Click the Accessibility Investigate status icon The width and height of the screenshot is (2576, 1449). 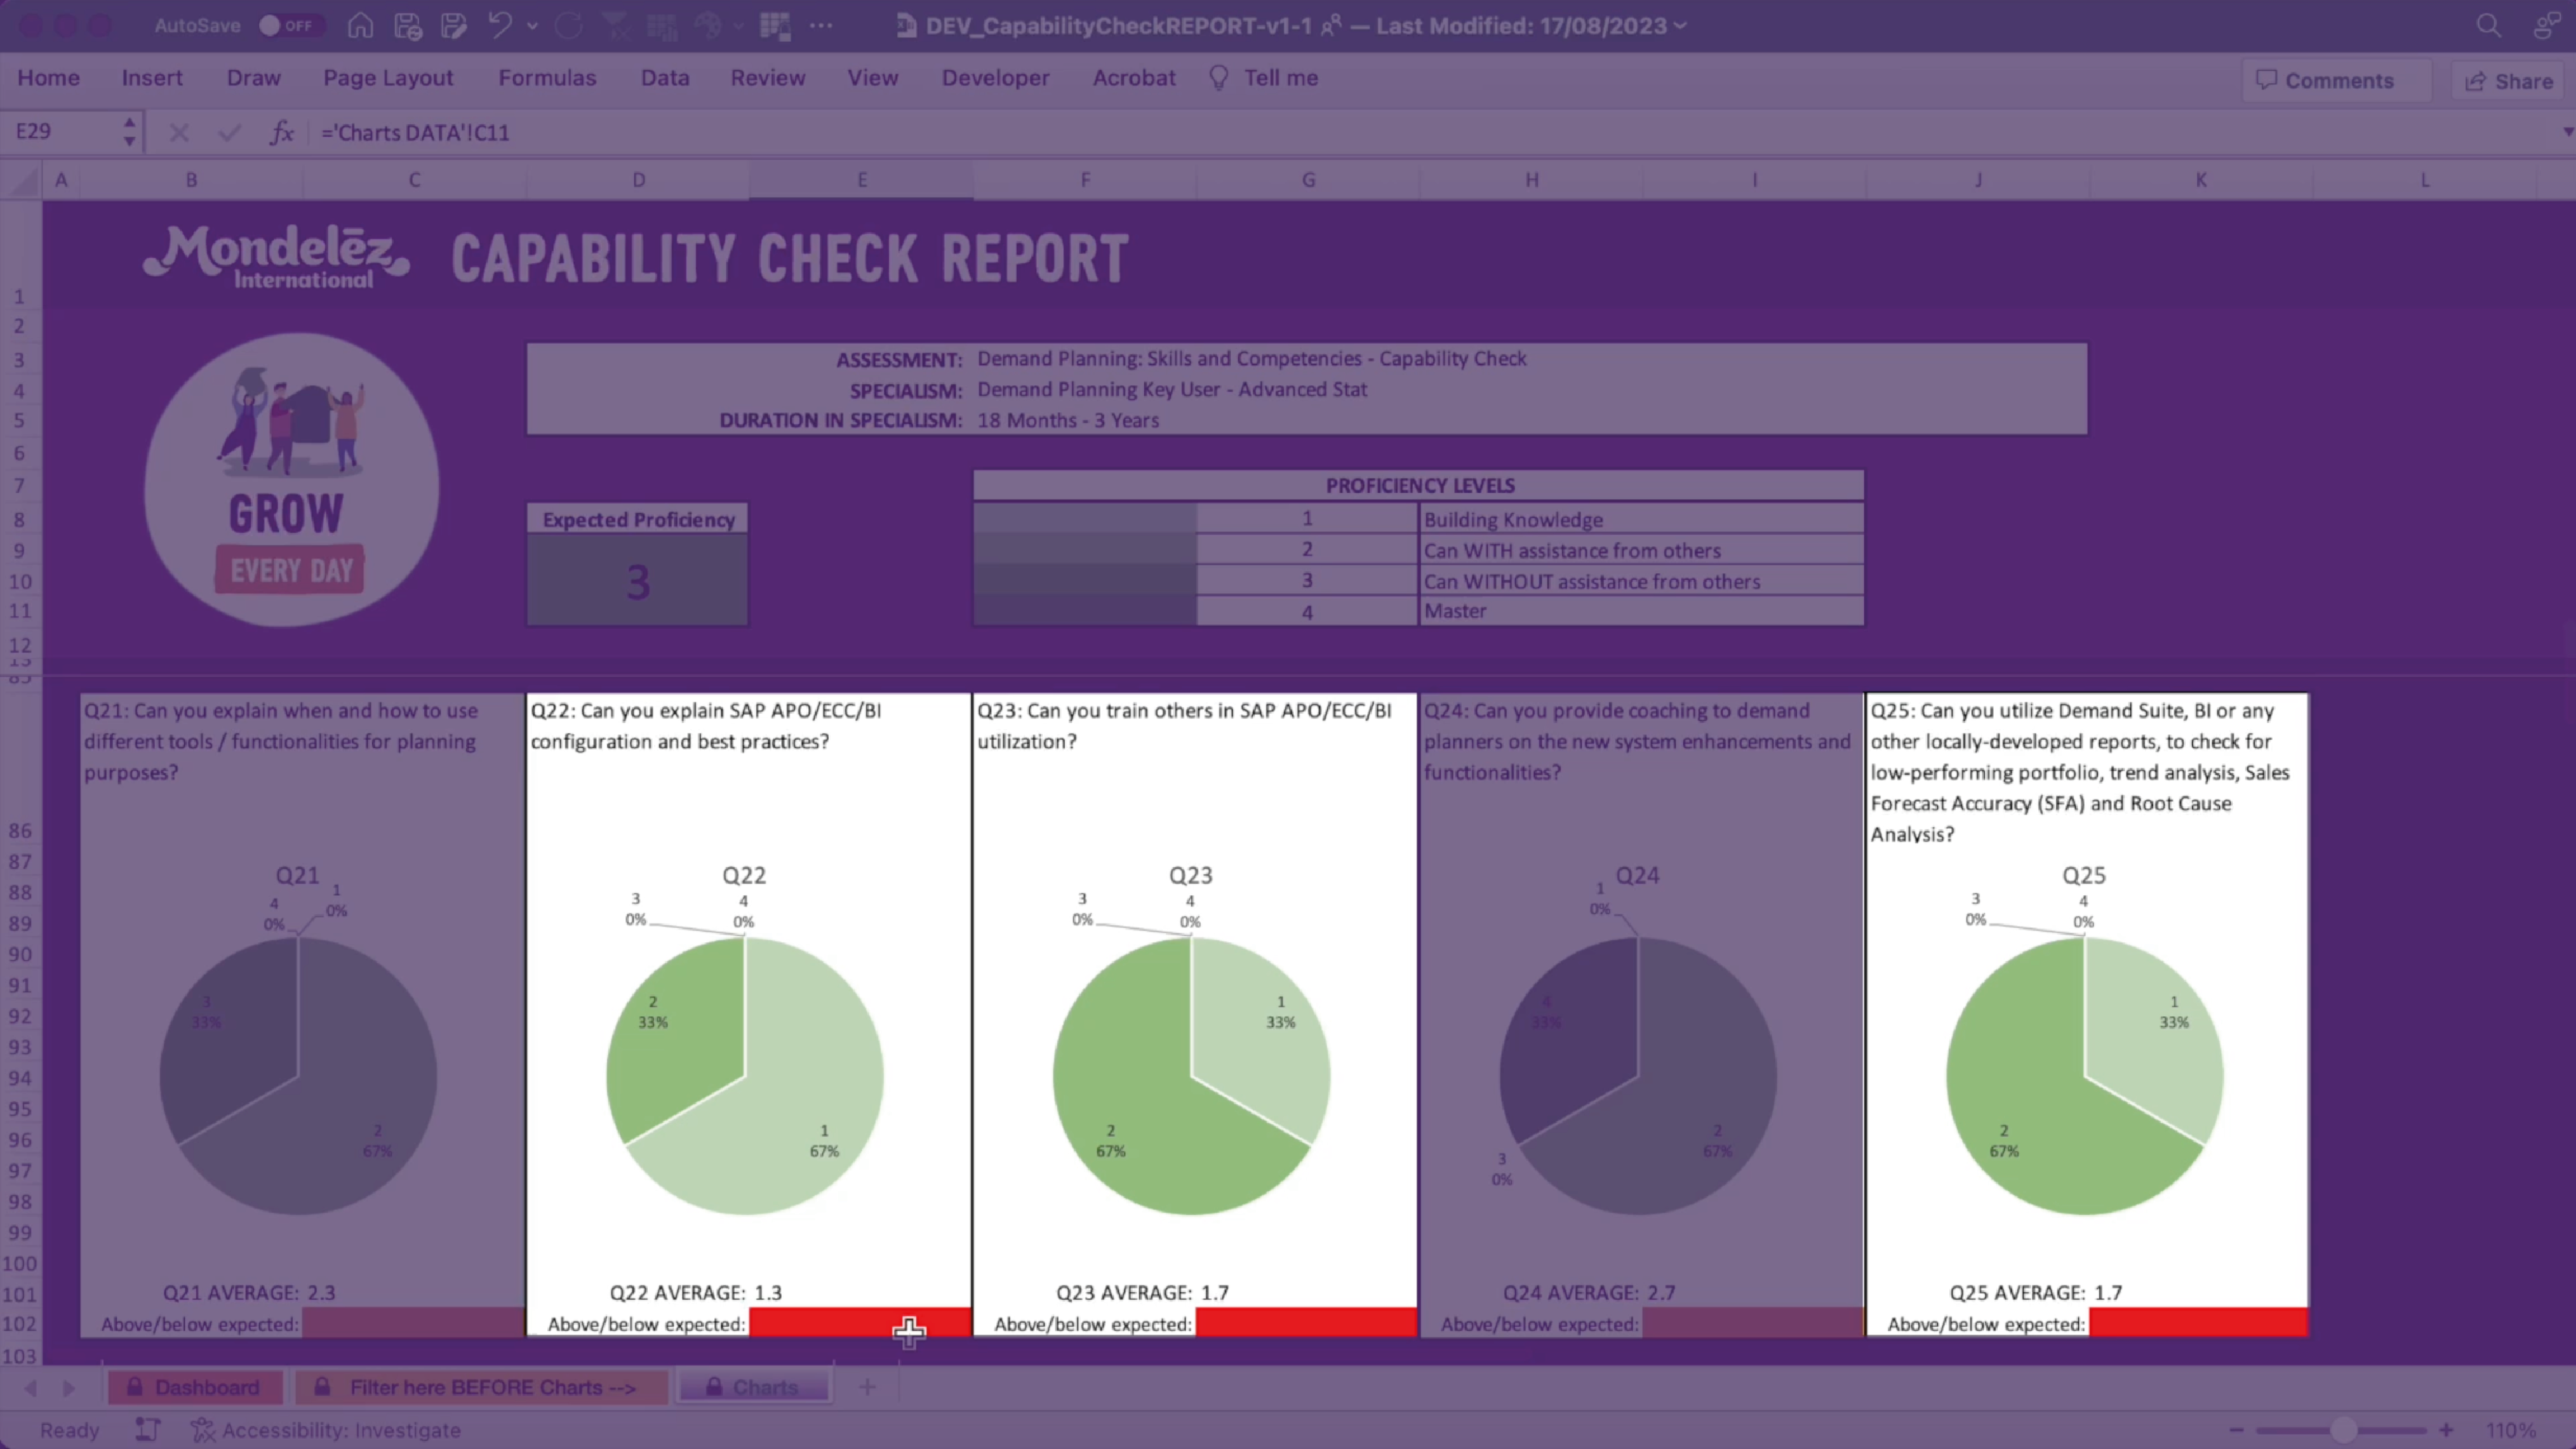click(203, 1430)
